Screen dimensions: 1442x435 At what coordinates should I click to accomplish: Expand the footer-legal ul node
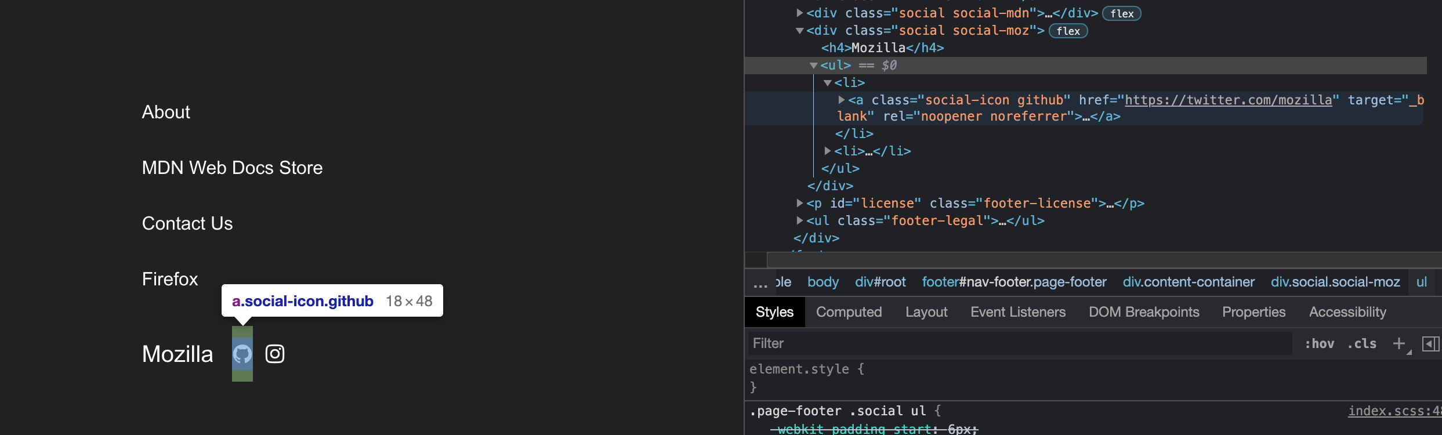(800, 220)
